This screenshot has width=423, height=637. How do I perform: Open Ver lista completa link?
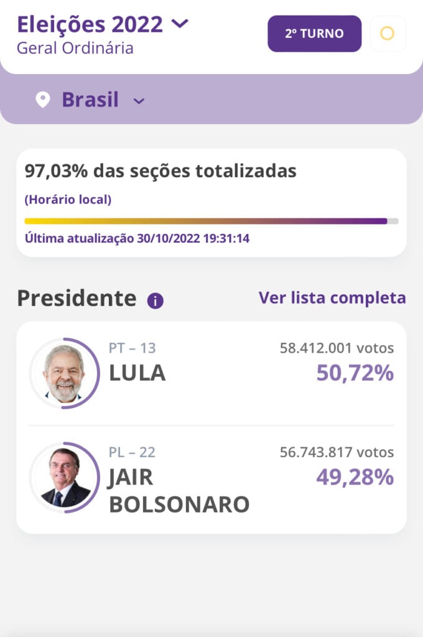coord(332,298)
